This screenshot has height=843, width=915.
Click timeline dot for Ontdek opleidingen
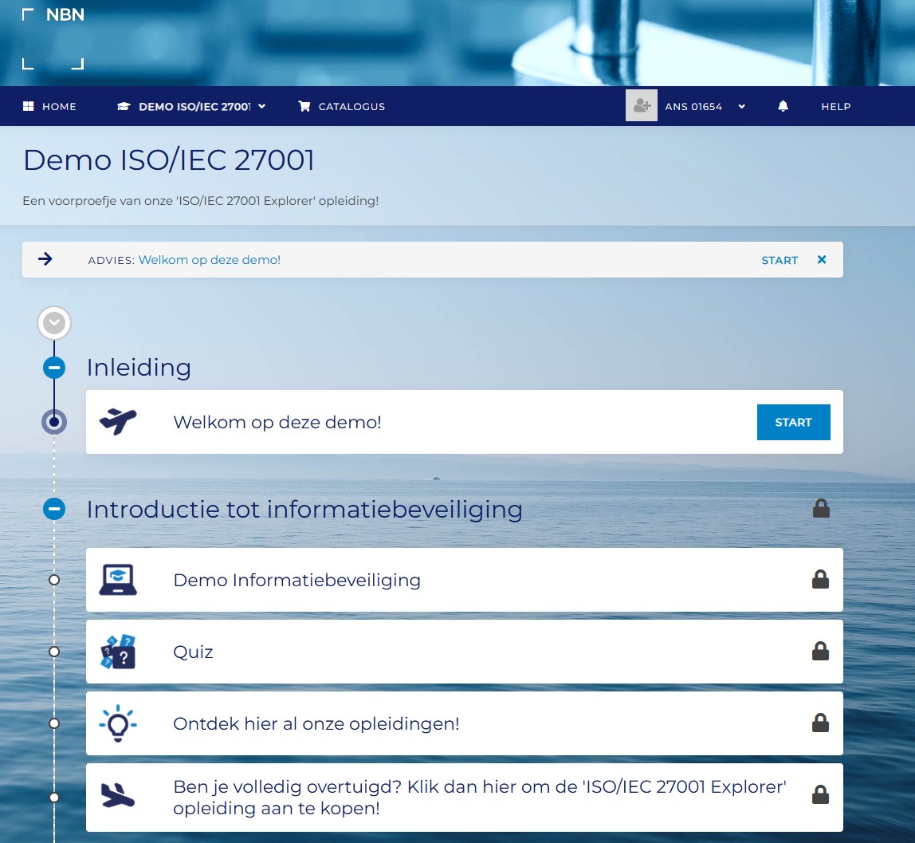click(54, 723)
